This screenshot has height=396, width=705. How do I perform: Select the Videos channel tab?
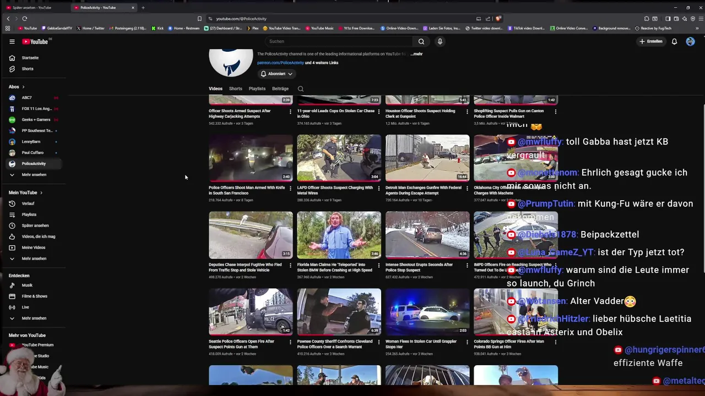coord(215,89)
